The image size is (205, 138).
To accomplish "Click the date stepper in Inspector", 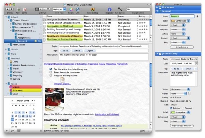I will pos(196,63).
